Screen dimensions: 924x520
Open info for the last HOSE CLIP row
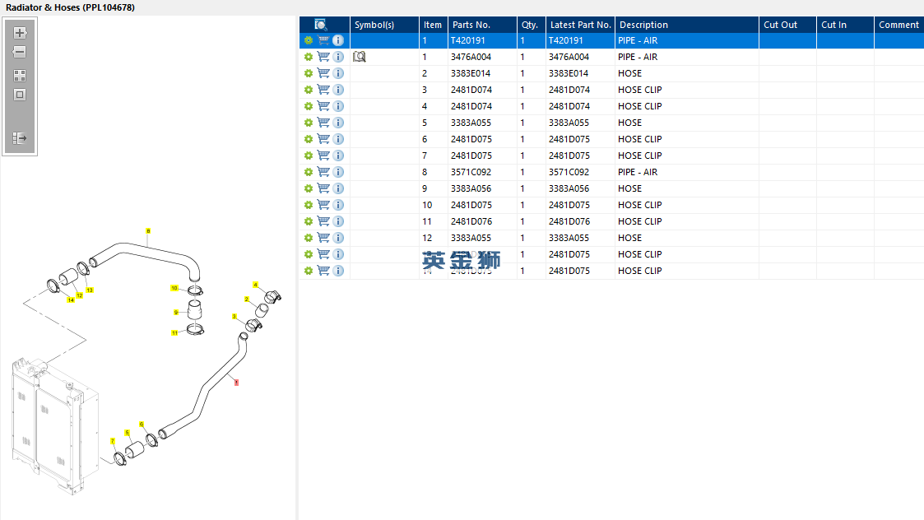click(x=338, y=271)
